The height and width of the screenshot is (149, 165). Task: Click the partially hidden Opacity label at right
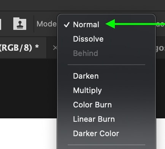160,24
